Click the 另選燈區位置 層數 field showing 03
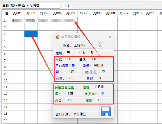Image resolution: width=162 pixels, height=124 pixels. [x=102, y=100]
